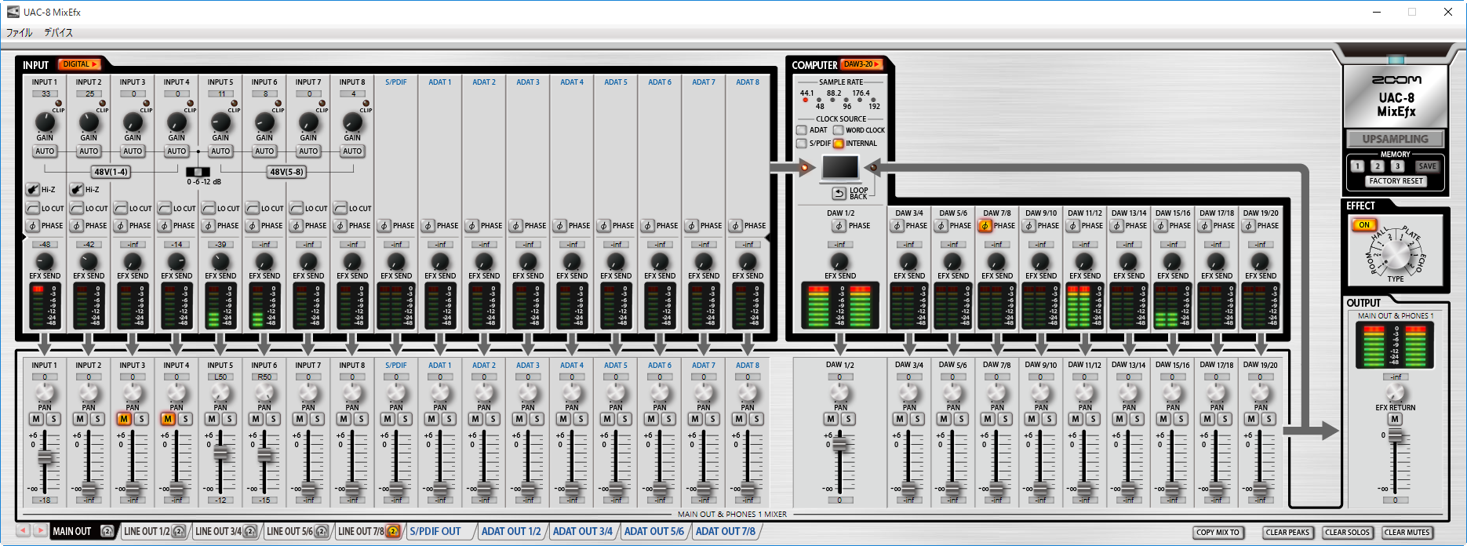Invert the phase on DAW 11/12
1467x546 pixels.
(1072, 226)
